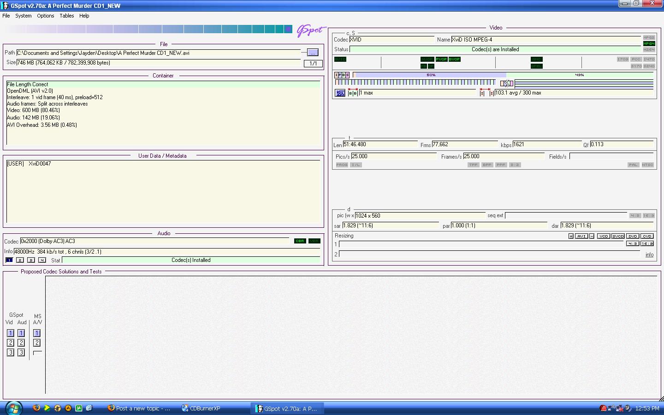Click GSpot Vid test button 1
This screenshot has height=415, width=664.
(11, 333)
